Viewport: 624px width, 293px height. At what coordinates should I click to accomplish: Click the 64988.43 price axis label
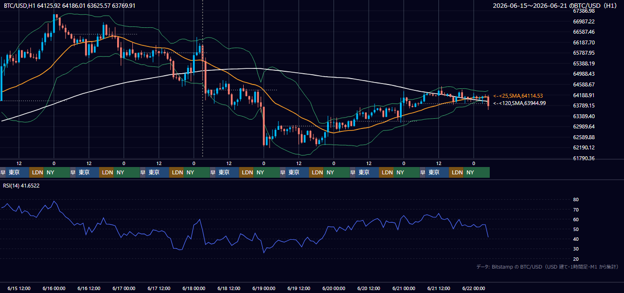tap(584, 74)
